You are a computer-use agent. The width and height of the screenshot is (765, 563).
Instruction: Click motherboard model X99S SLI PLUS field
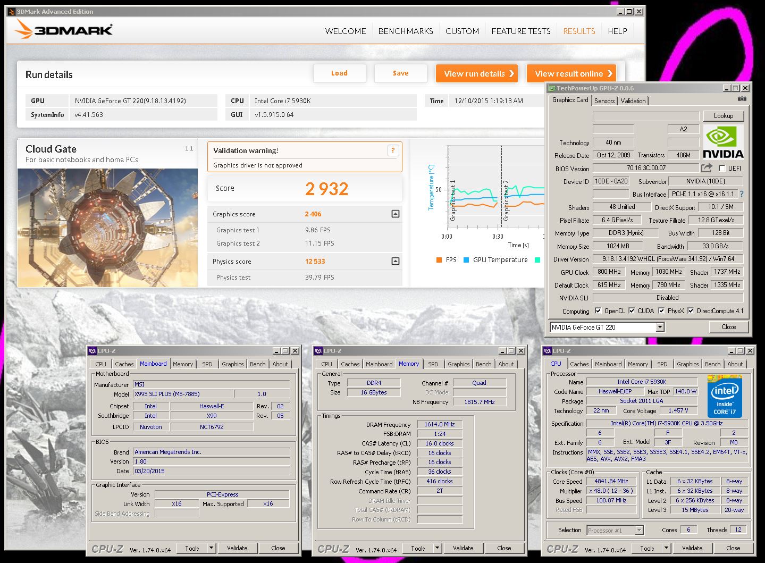pos(182,394)
